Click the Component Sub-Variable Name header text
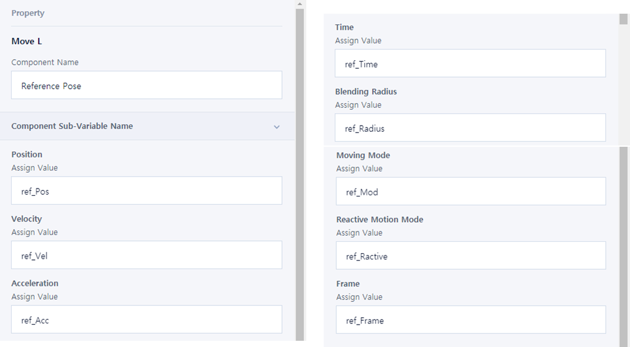630x347 pixels. coord(72,126)
